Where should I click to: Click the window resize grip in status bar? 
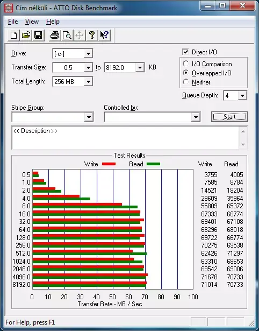click(x=251, y=322)
